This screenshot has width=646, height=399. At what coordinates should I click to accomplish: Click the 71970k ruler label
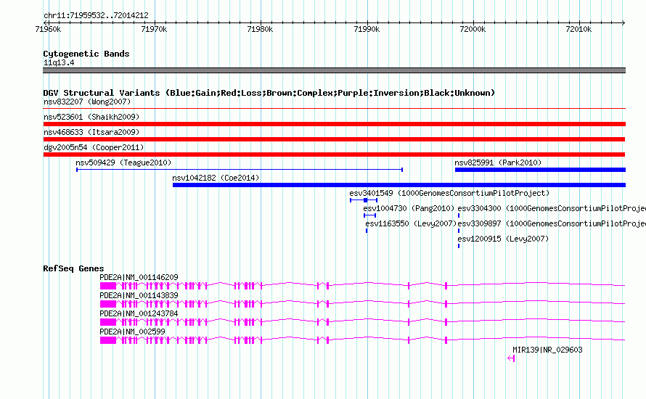coord(154,29)
